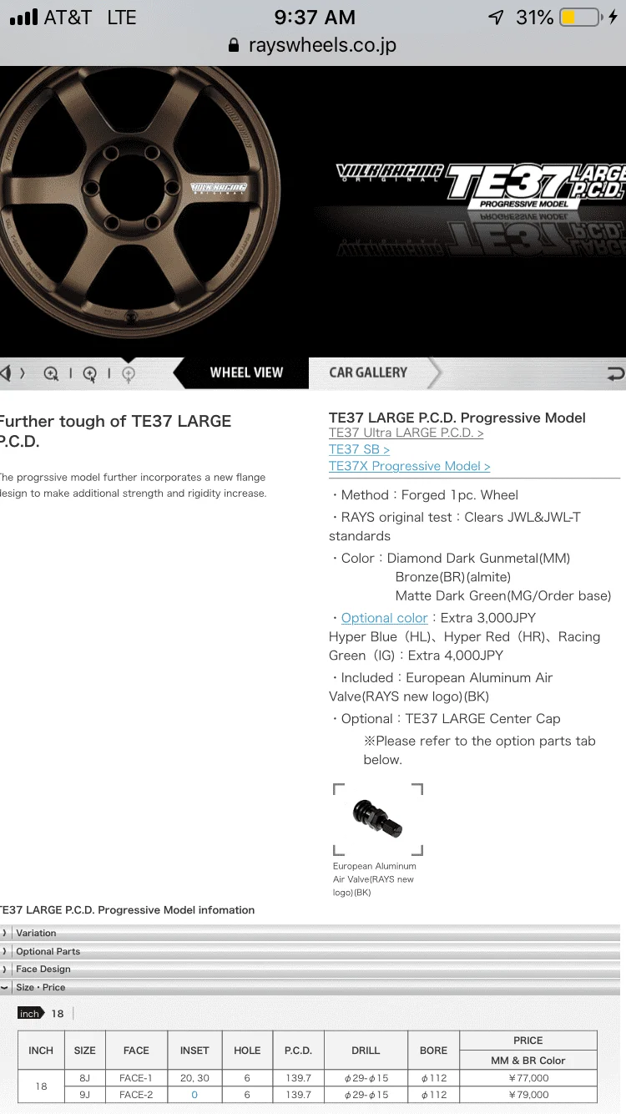Expand the Face Design section

coord(310,969)
